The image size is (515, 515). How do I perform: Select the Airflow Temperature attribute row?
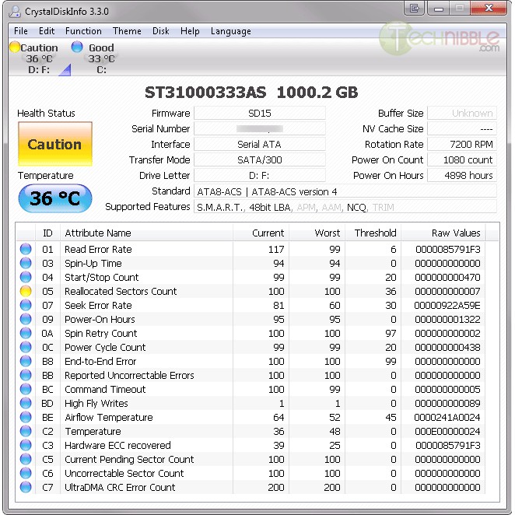[x=109, y=418]
